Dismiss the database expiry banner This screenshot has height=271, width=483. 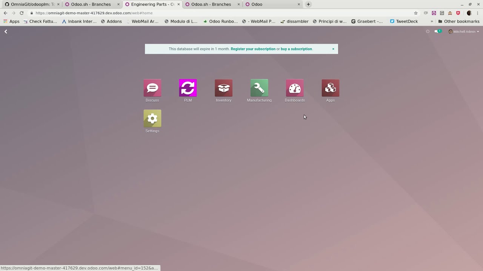pos(333,49)
